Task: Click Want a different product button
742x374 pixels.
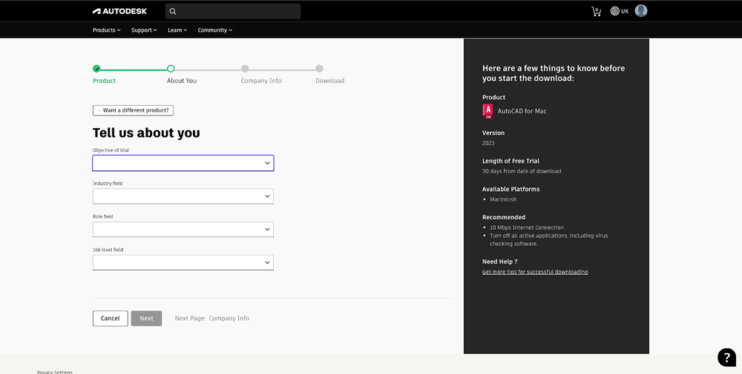Action: coord(133,110)
